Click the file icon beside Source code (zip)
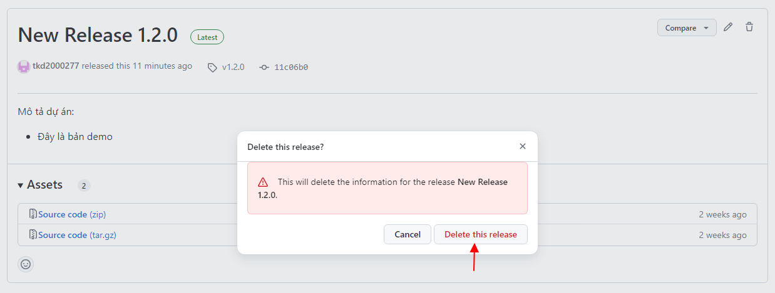Screen dimensions: 775x293 (33, 214)
